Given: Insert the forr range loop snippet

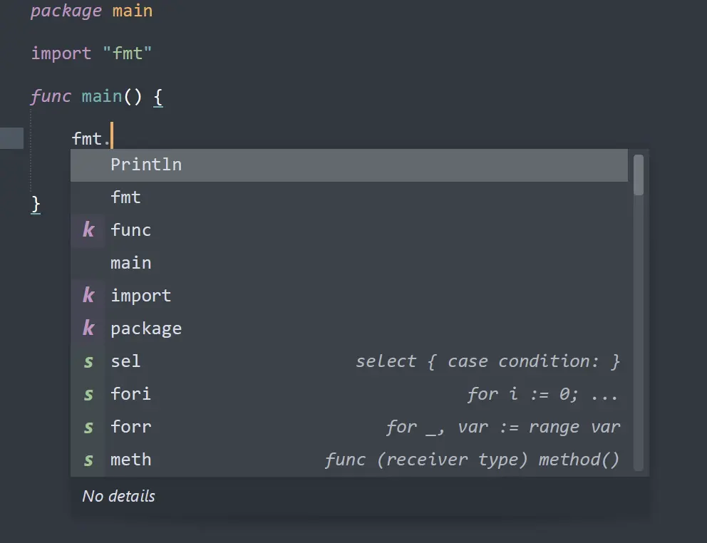Looking at the screenshot, I should tap(131, 427).
